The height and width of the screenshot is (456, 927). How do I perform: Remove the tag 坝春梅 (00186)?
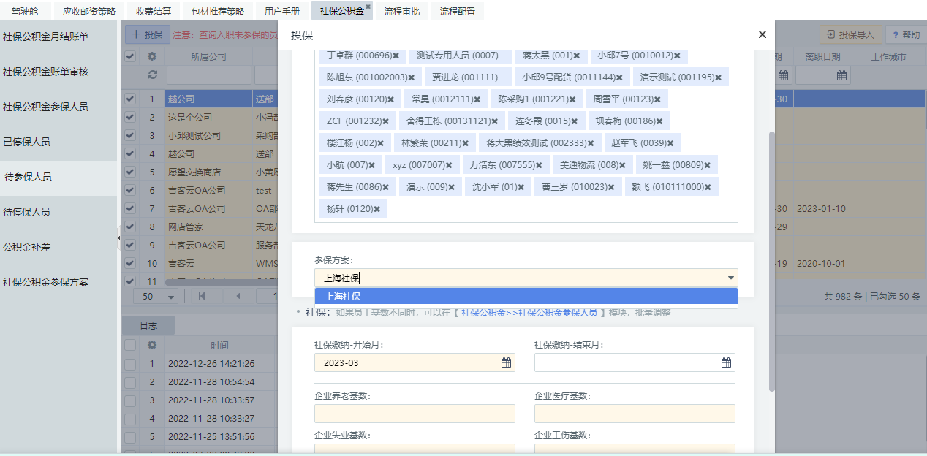click(x=659, y=121)
